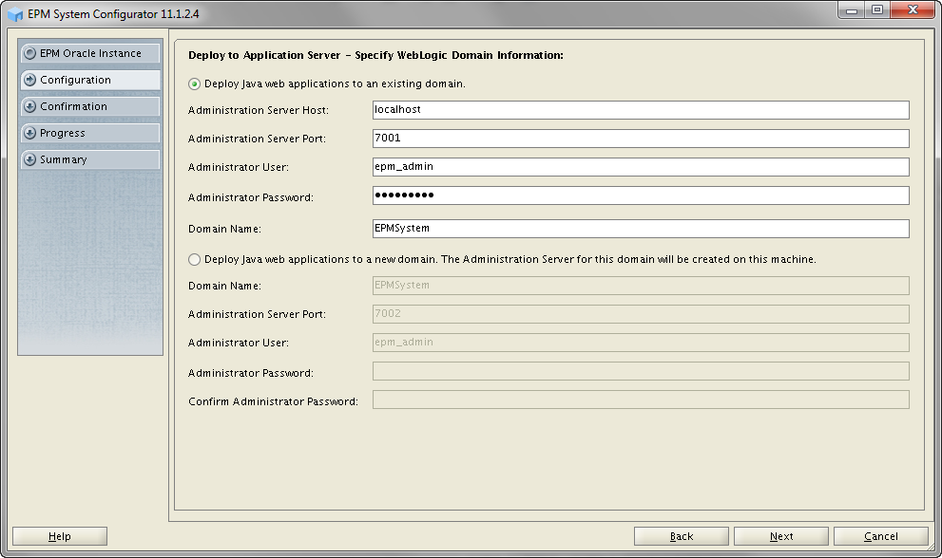942x558 pixels.
Task: Cancel the configurator wizard
Action: [x=880, y=536]
